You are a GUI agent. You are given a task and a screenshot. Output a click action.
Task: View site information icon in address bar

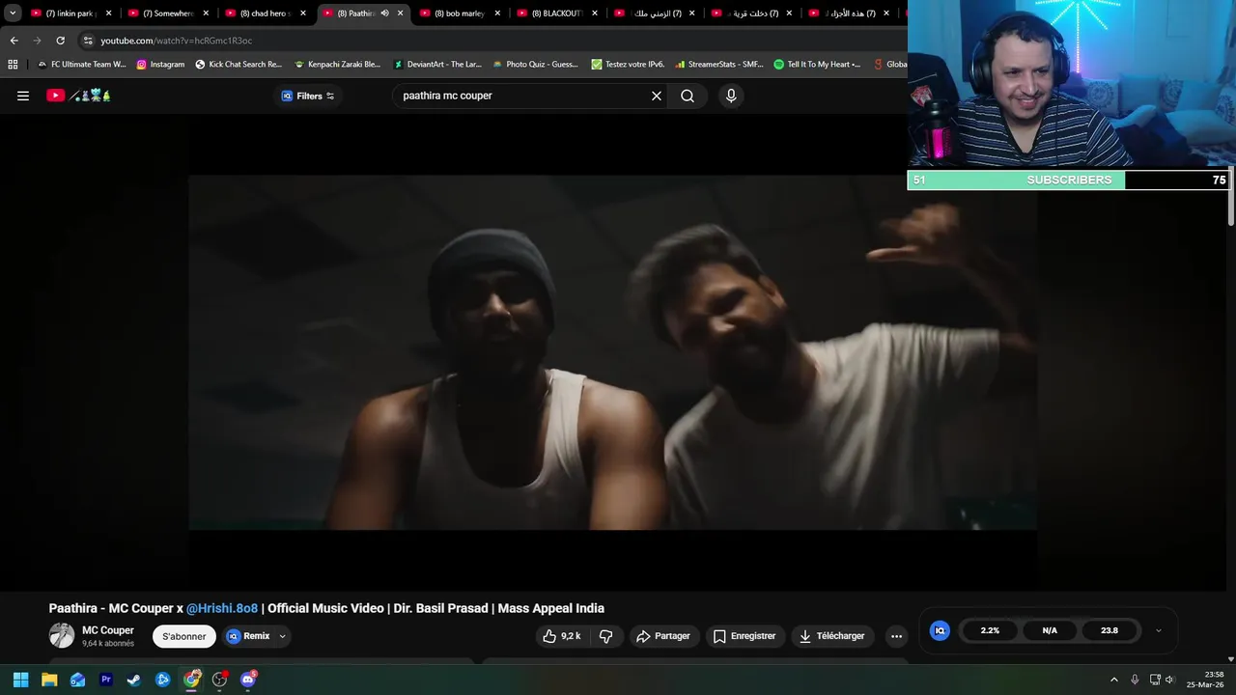pos(88,41)
